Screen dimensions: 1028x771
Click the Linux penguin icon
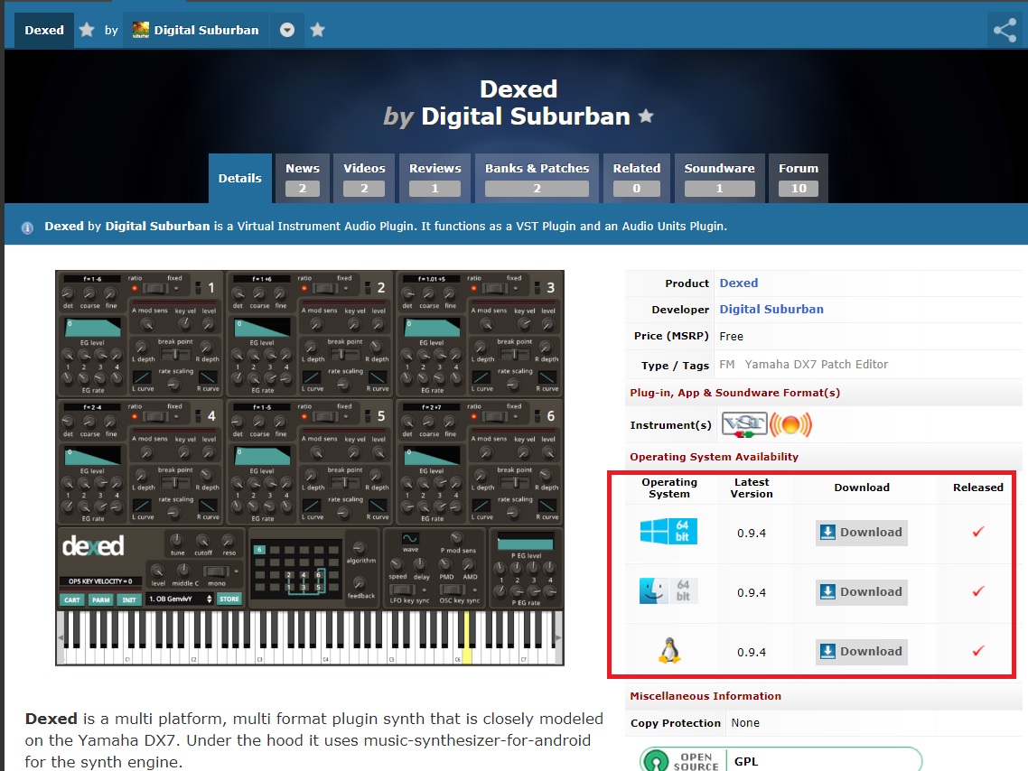click(669, 651)
